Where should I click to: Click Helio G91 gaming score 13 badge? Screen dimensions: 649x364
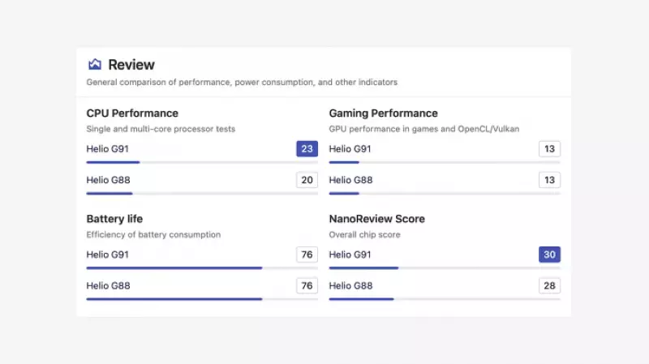click(550, 149)
